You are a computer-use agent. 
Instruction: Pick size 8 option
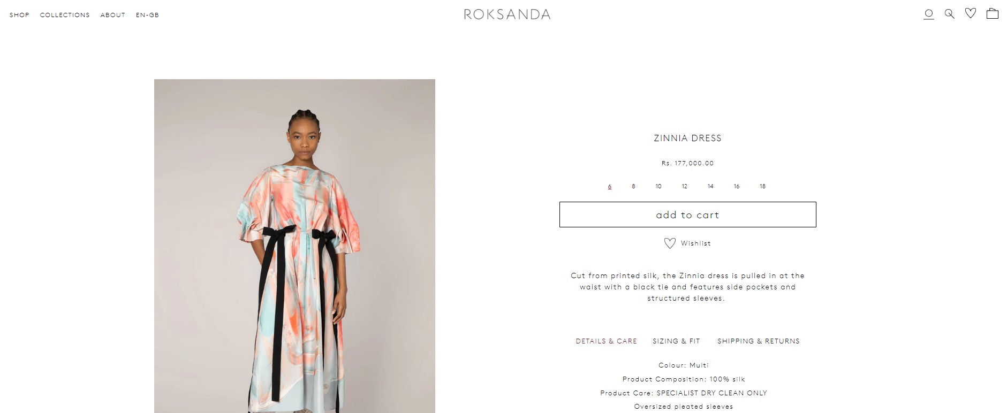[x=633, y=186]
